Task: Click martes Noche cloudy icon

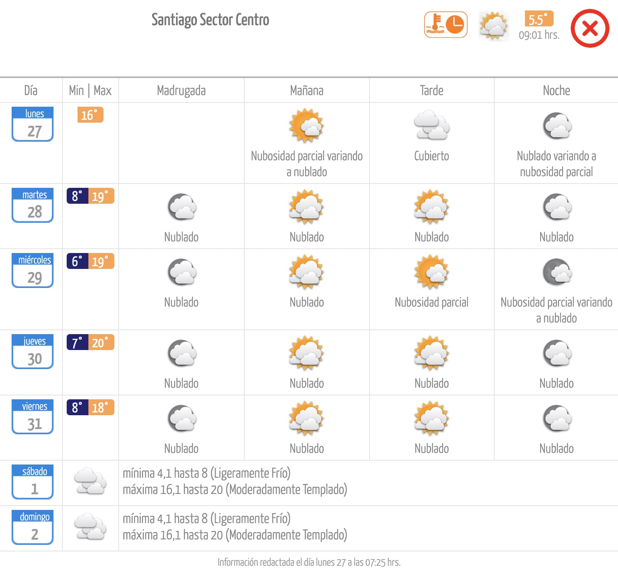Action: tap(557, 206)
